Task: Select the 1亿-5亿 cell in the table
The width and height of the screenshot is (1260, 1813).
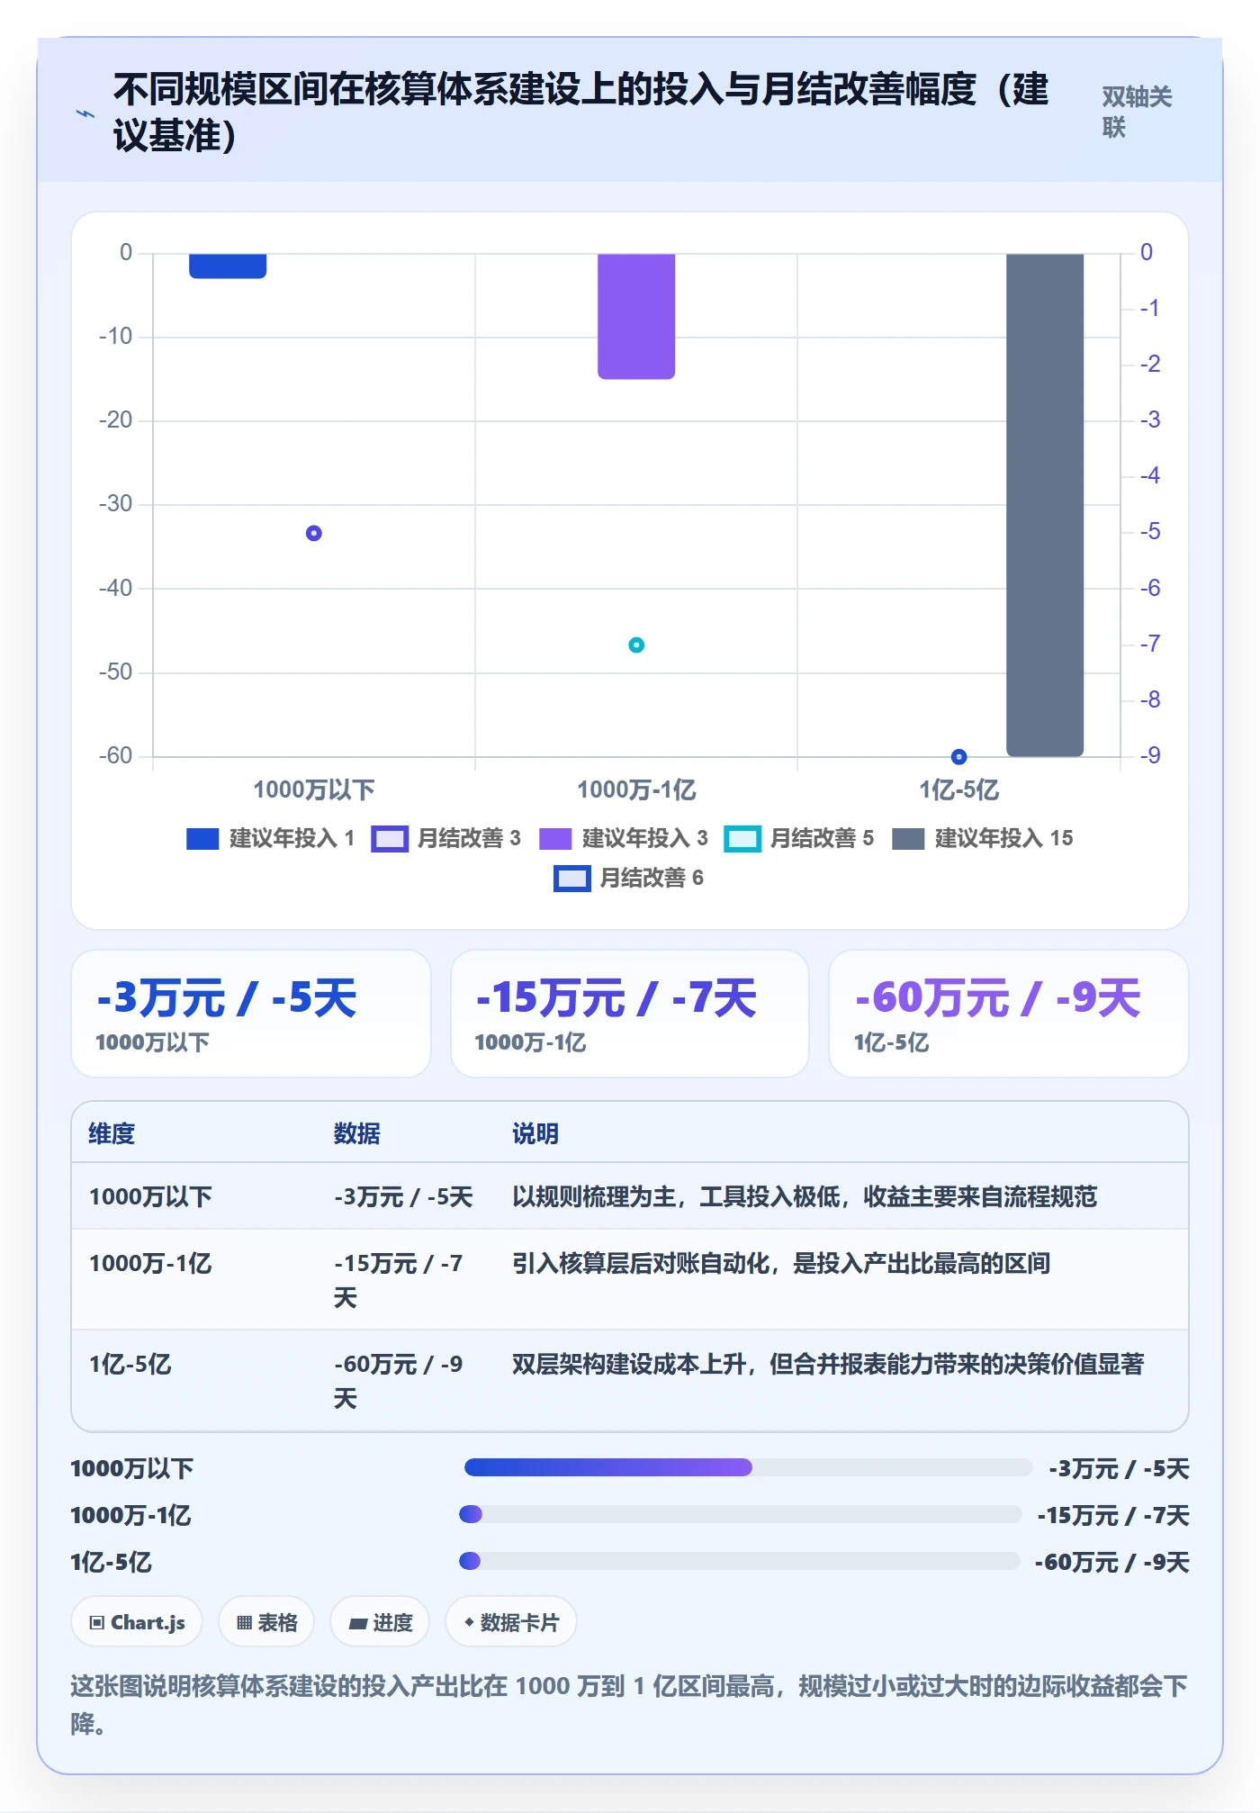Action: tap(130, 1364)
